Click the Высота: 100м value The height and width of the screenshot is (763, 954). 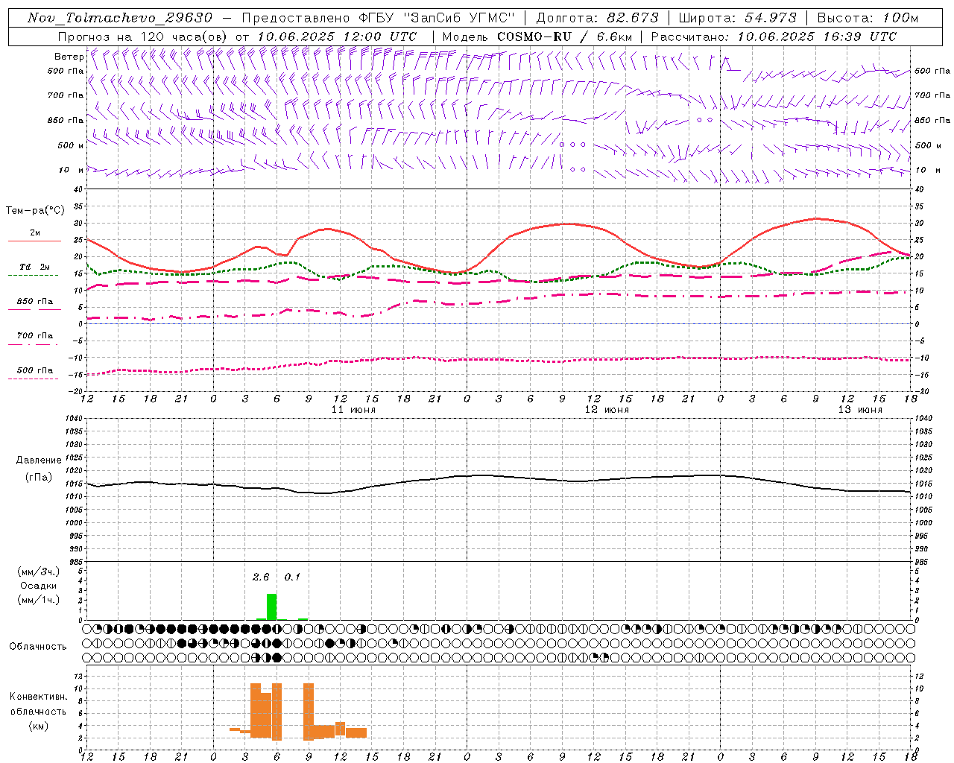tap(868, 18)
